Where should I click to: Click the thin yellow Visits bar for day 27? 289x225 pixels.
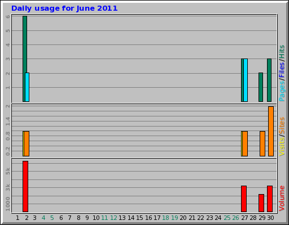(242, 143)
